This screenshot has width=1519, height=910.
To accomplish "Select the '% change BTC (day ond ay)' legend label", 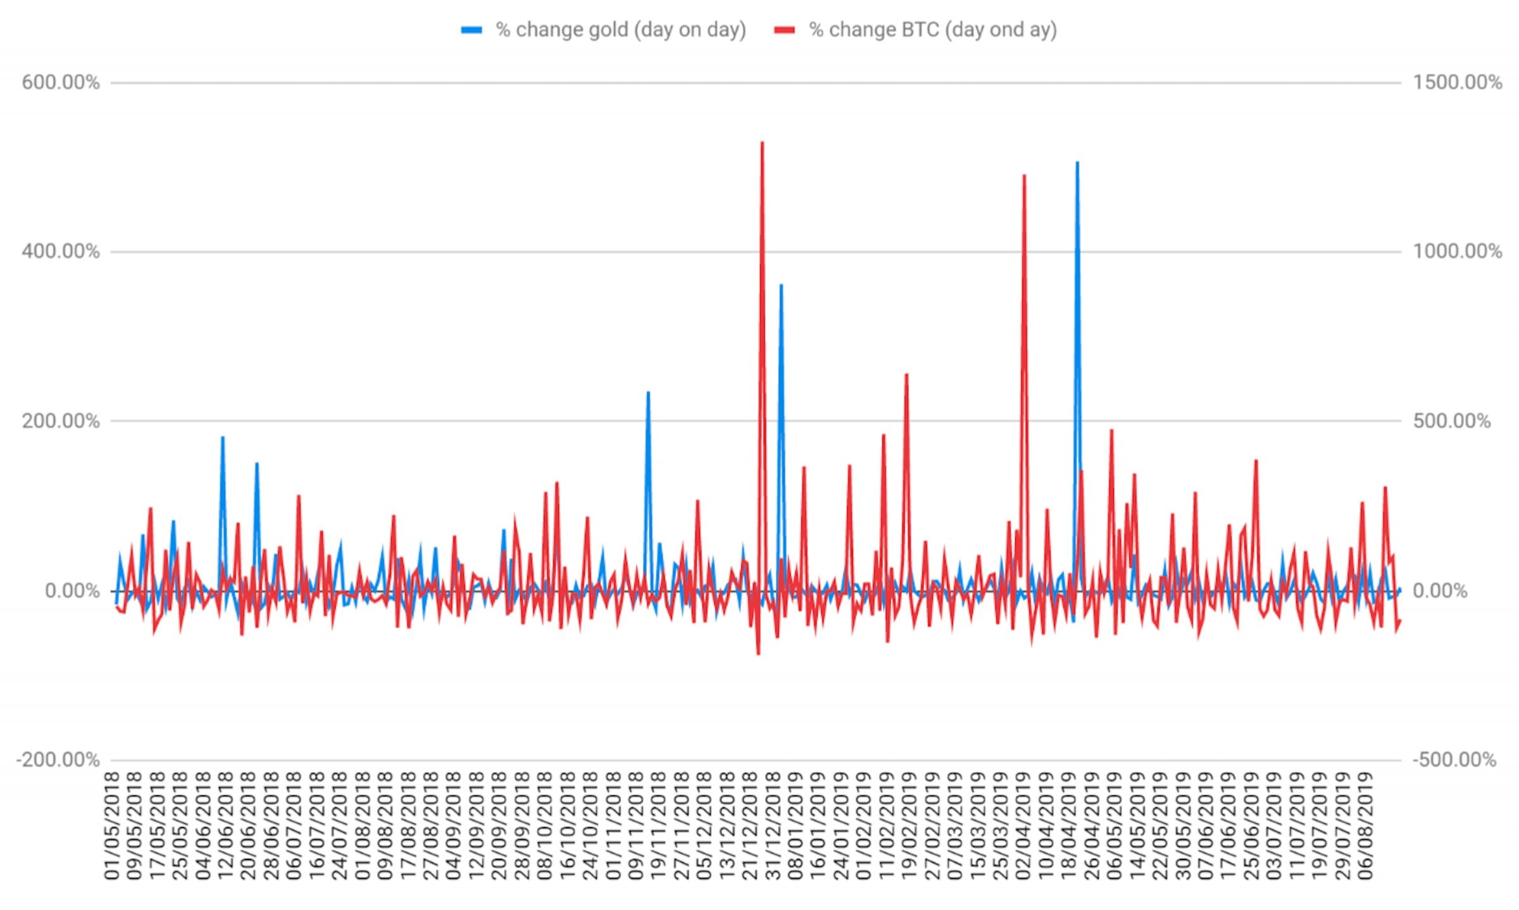I will coord(934,30).
